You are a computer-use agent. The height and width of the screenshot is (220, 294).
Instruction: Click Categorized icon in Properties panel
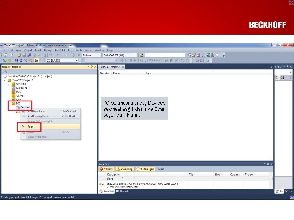point(278,77)
